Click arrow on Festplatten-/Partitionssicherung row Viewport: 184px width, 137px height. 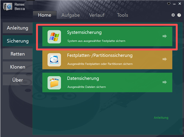(x=164, y=59)
